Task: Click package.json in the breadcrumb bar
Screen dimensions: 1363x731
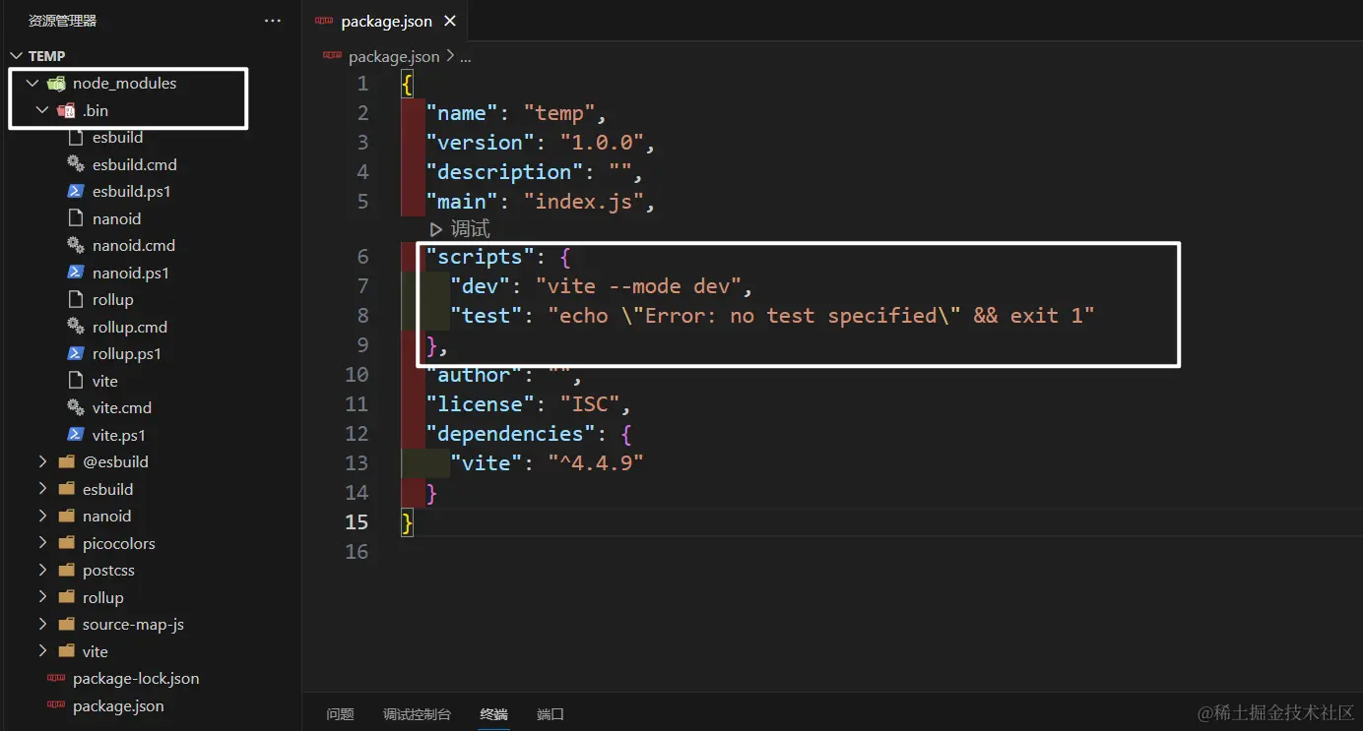Action: click(394, 56)
